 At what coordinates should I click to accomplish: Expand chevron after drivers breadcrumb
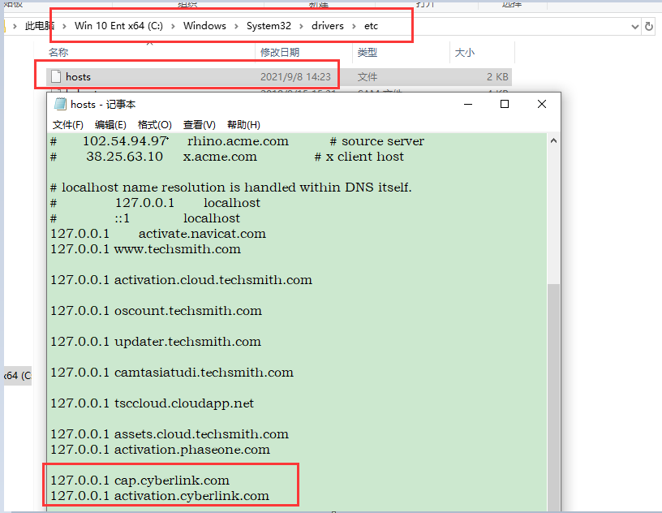(355, 26)
